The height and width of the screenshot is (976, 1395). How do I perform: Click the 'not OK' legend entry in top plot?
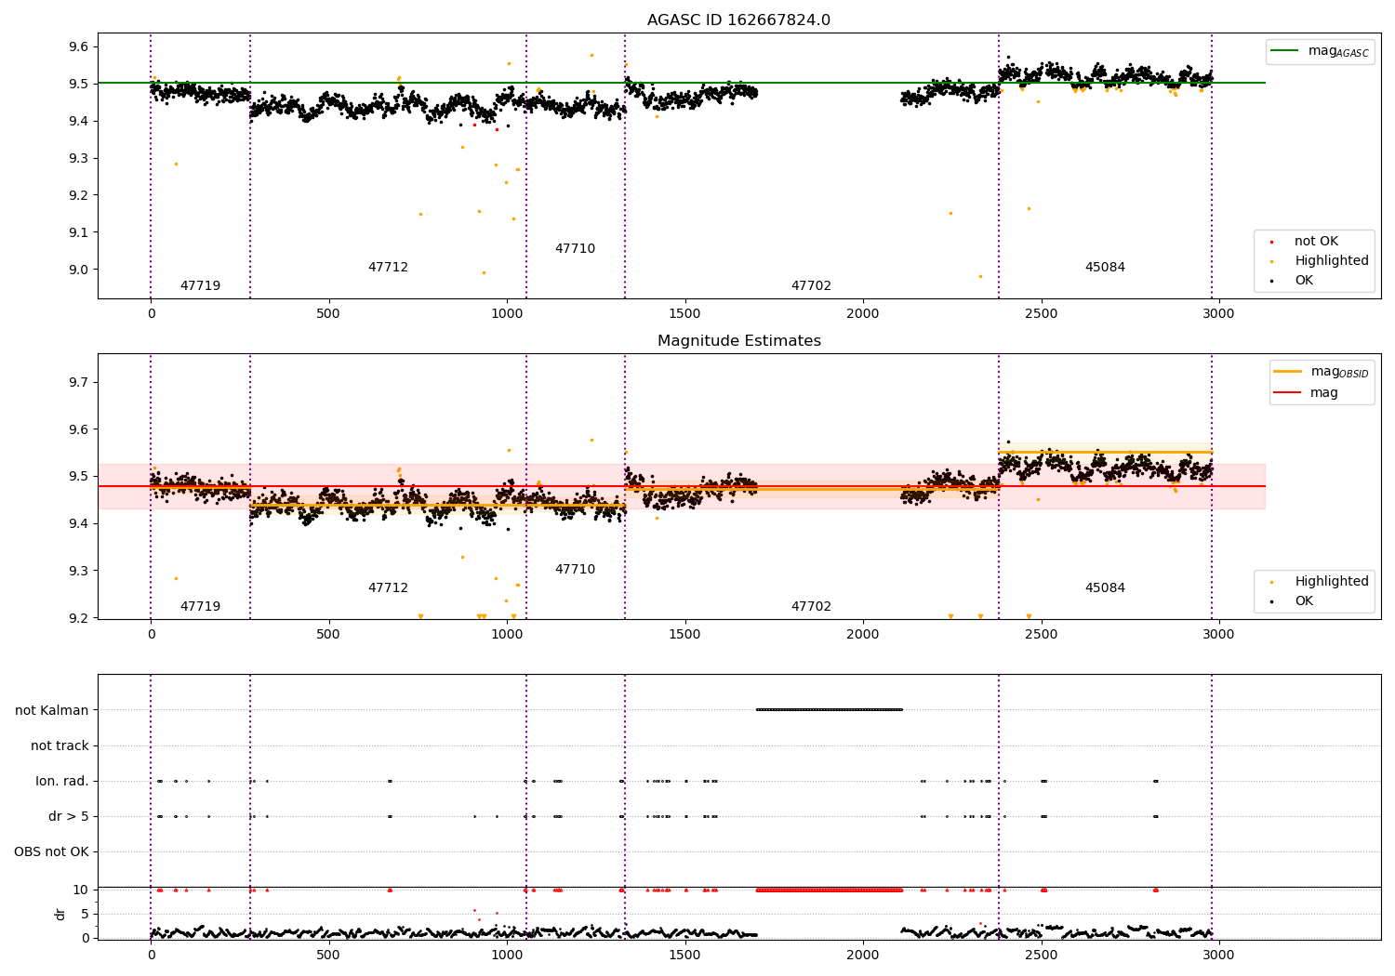coord(1305,242)
